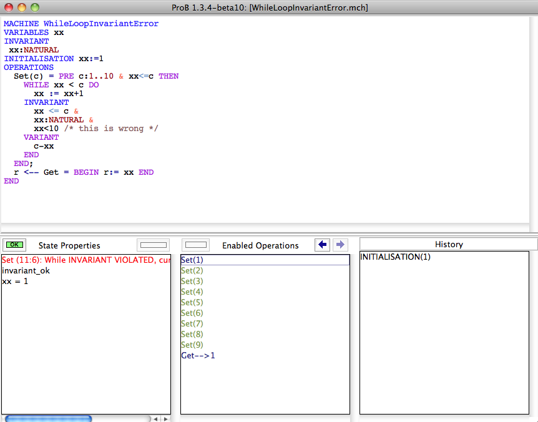Click scroll-left arrow under State Properties
Image resolution: width=538 pixels, height=422 pixels.
click(156, 419)
